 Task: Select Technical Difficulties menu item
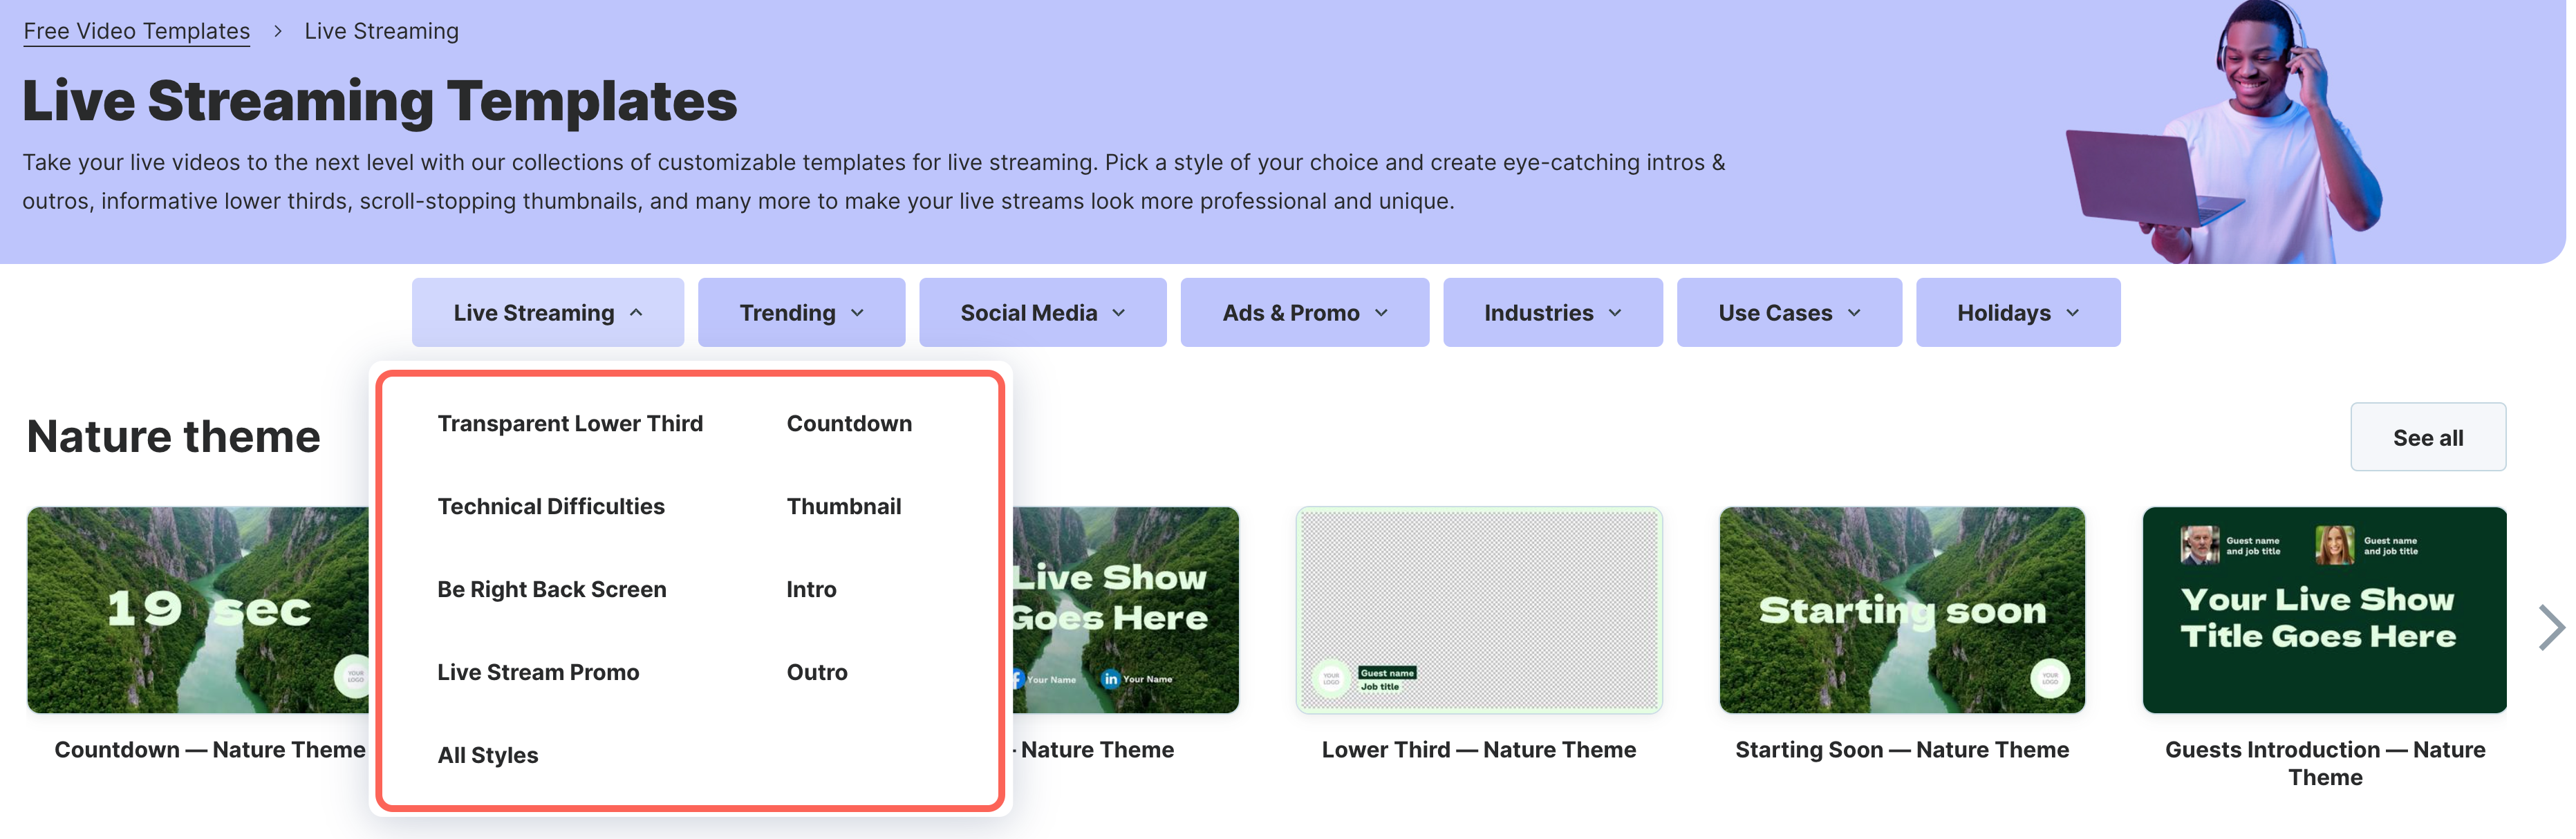point(551,507)
